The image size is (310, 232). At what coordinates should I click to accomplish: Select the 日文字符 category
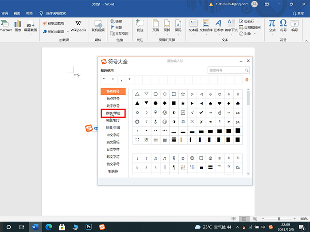pyautogui.click(x=113, y=150)
